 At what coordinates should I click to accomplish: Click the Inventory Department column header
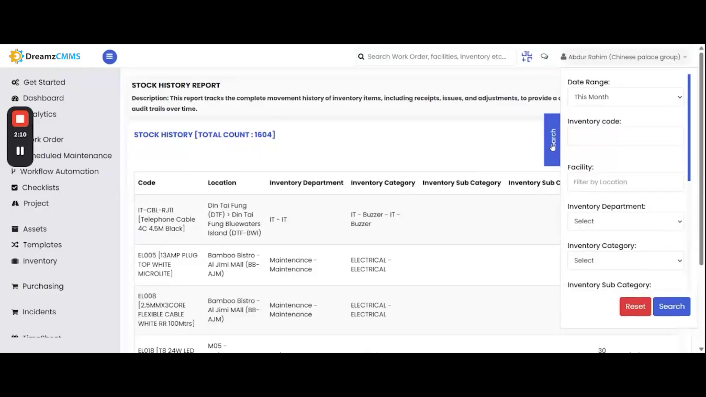pyautogui.click(x=306, y=183)
